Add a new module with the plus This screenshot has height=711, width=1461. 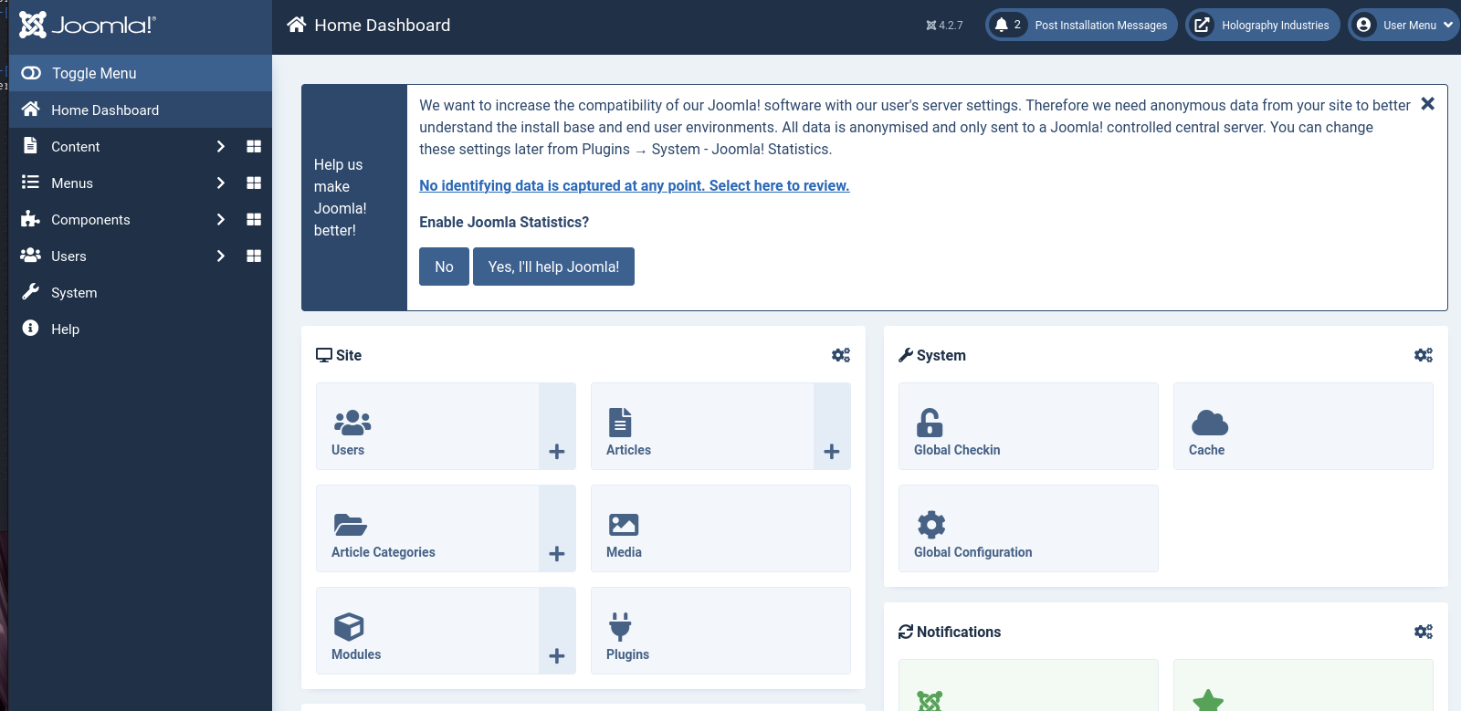click(x=557, y=631)
